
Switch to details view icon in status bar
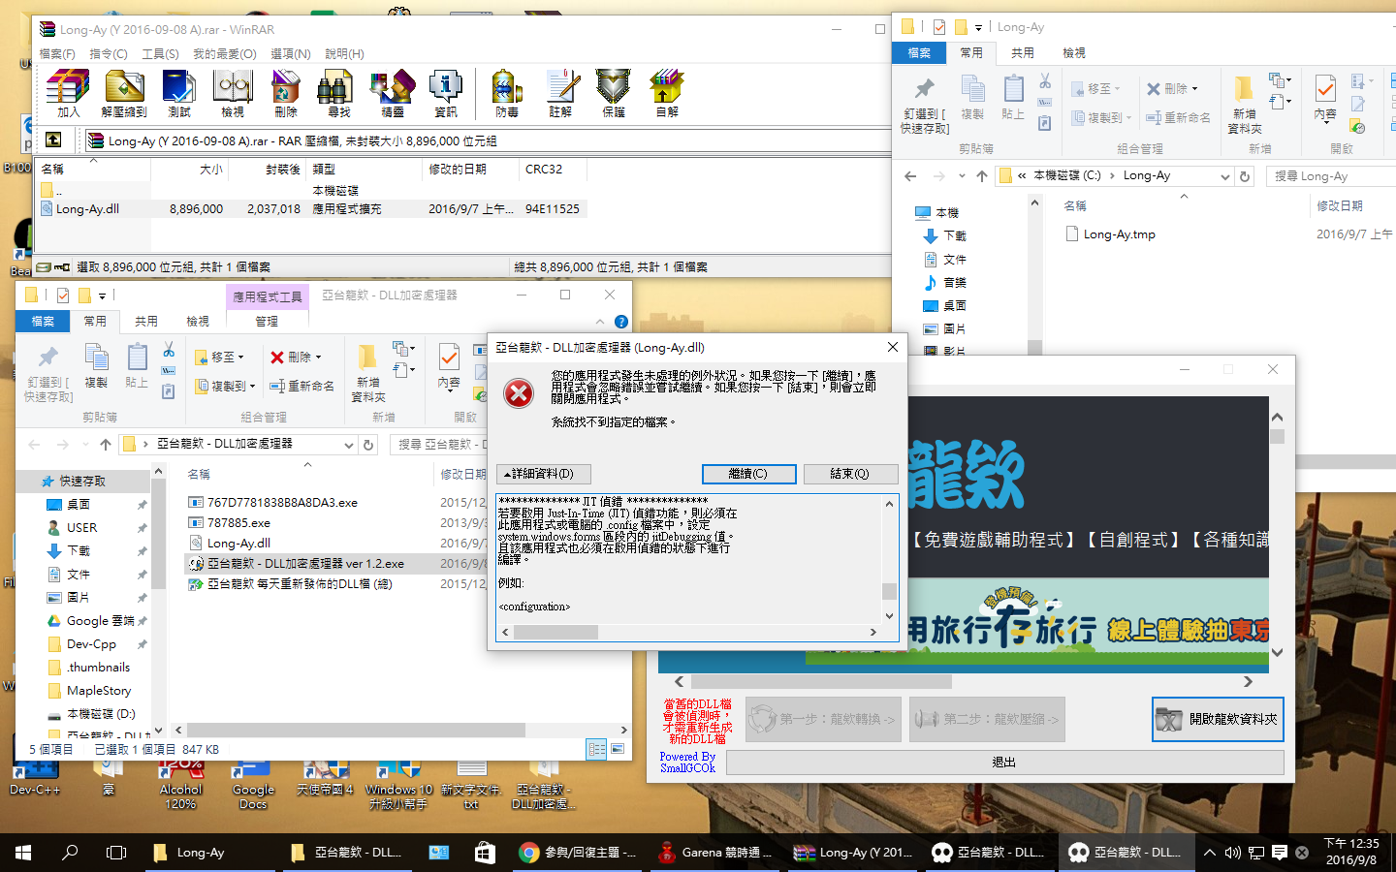click(596, 749)
